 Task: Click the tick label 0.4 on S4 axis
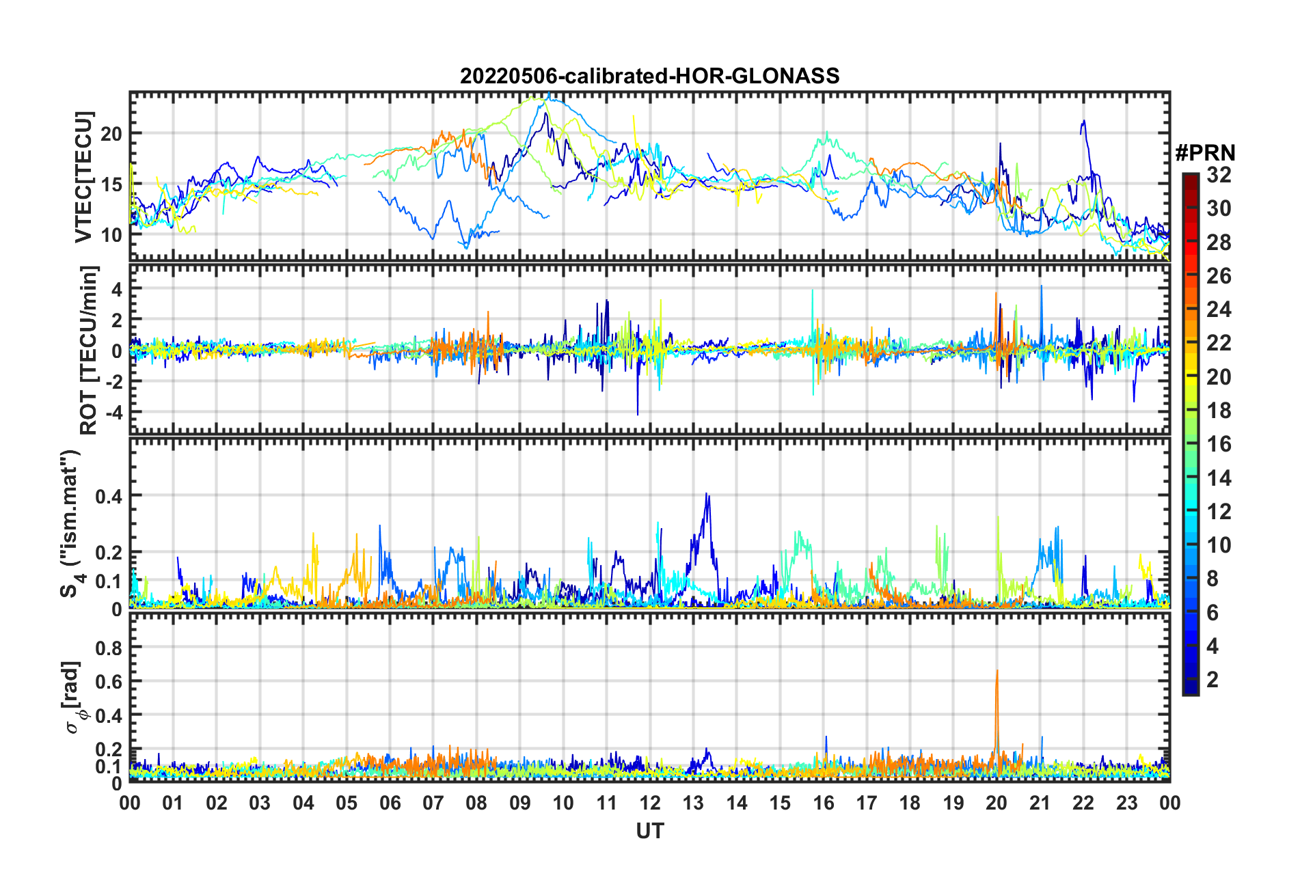pos(109,496)
